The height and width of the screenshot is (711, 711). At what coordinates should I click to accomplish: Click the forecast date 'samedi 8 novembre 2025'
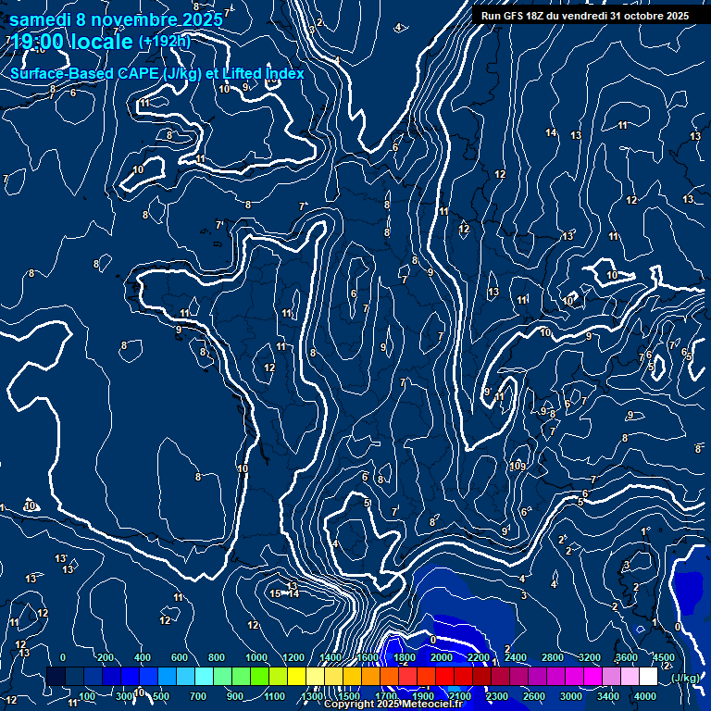[x=116, y=19]
